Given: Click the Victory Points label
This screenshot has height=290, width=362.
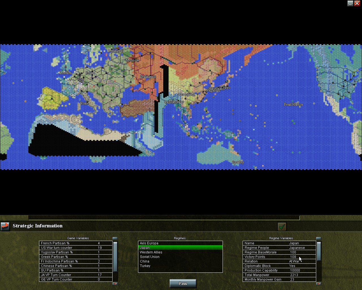Looking at the screenshot, I should [255, 257].
